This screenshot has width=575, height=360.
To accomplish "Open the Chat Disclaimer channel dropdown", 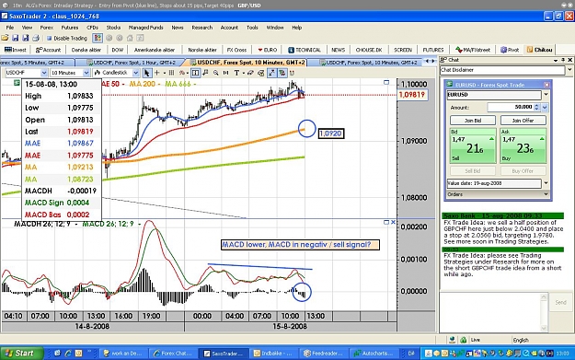I will tap(569, 70).
